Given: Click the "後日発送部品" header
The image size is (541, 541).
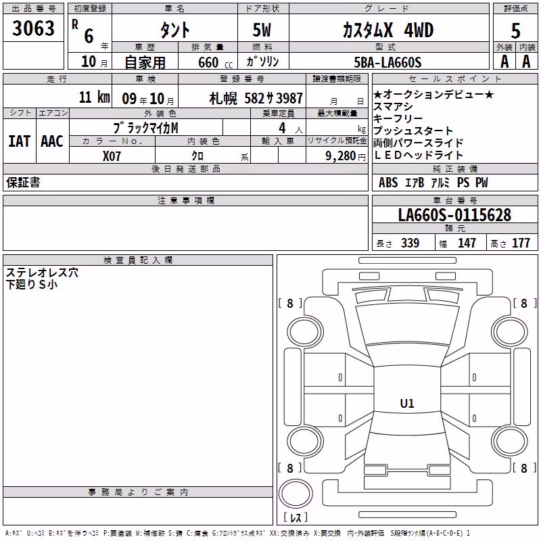Looking at the screenshot, I should tap(185, 168).
